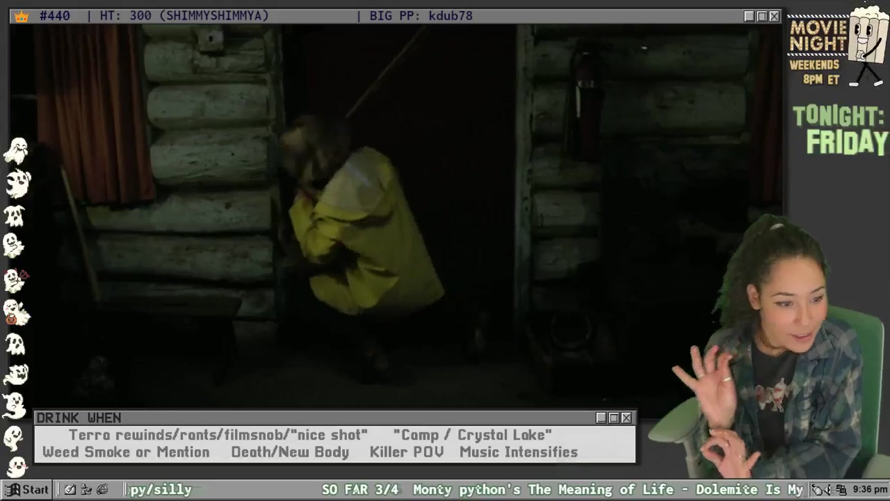
Task: Click "Dolemite Is My" ticker text
Action: (749, 489)
